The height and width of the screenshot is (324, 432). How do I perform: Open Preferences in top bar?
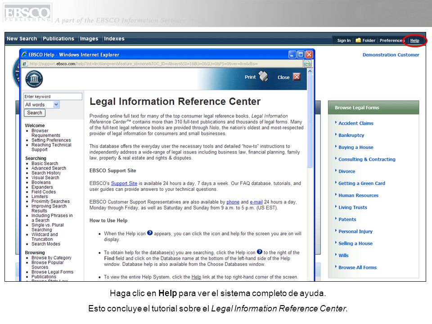pyautogui.click(x=391, y=40)
